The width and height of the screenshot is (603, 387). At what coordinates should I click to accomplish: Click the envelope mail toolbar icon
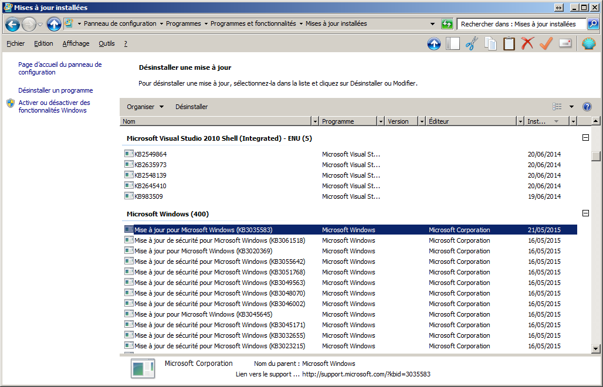565,43
